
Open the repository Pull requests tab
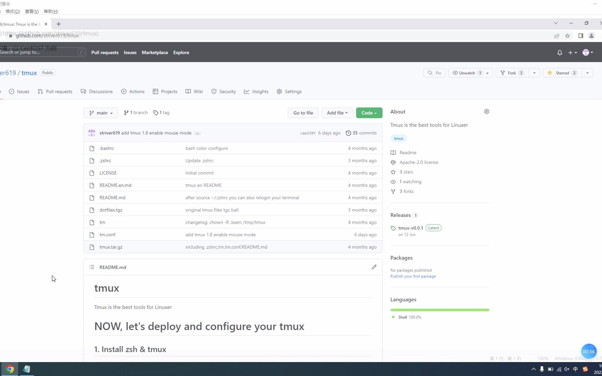[x=55, y=92]
